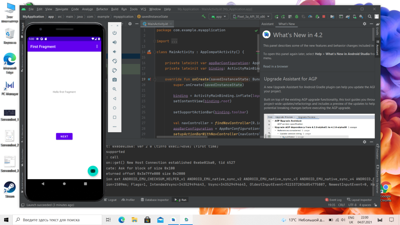Tap the mail floating action button
The height and width of the screenshot is (225, 400).
(x=93, y=171)
